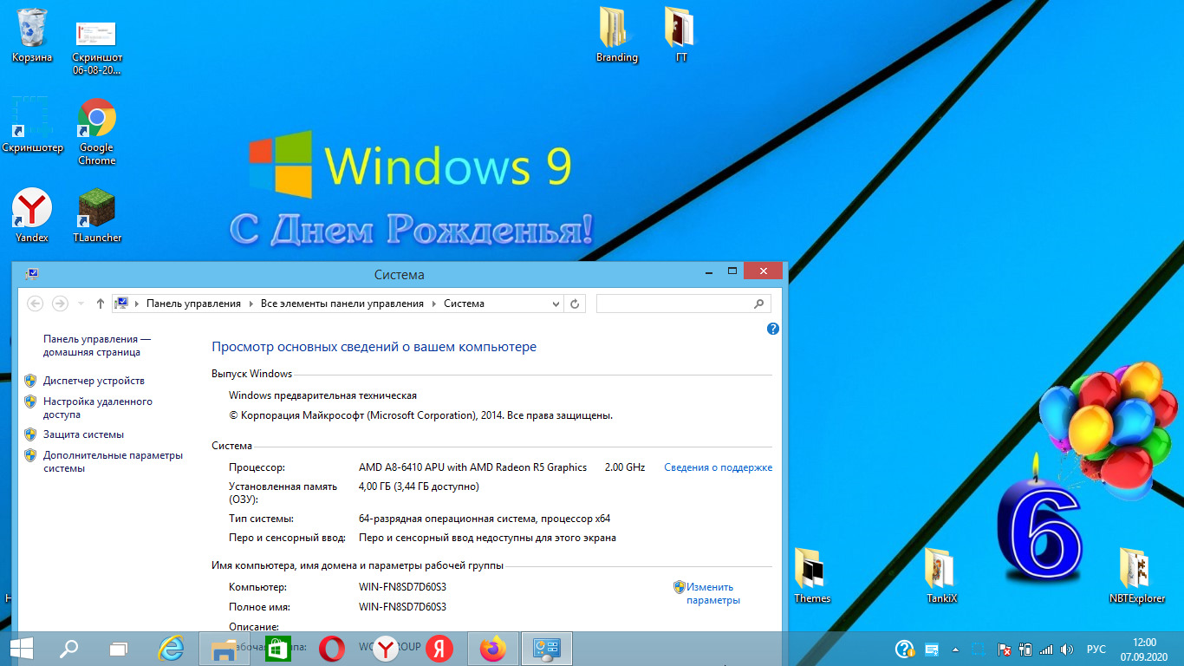This screenshot has width=1184, height=666.
Task: Select the Branding folder on desktop
Action: click(x=617, y=36)
